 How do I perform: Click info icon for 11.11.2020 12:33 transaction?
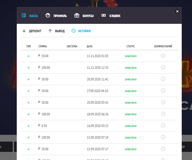pyautogui.click(x=163, y=67)
